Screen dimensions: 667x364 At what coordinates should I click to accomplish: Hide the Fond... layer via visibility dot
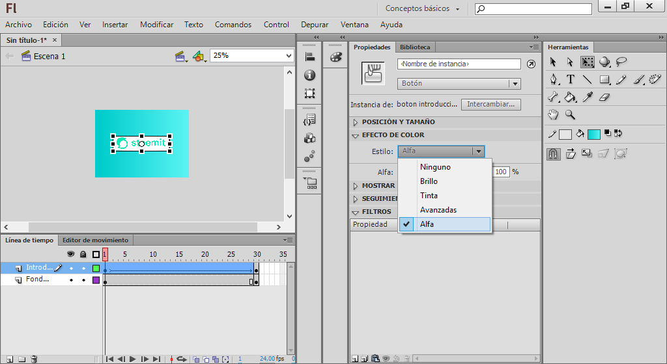click(71, 280)
